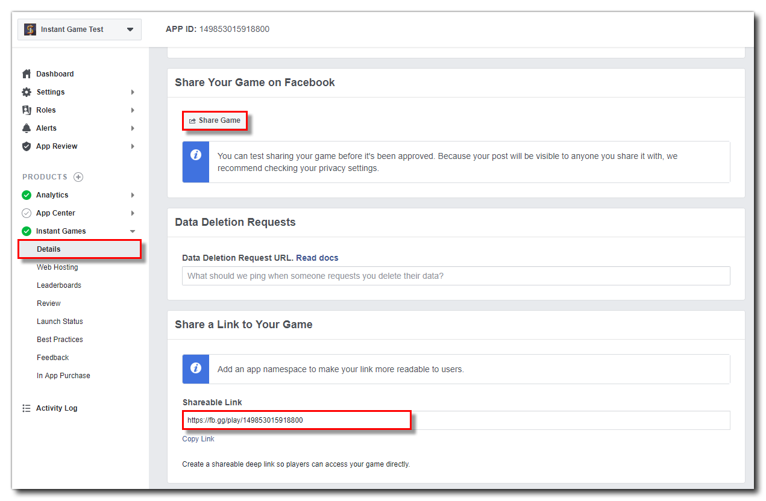Select Web Hosting under Instant Games
The height and width of the screenshot is (501, 766).
coord(57,267)
